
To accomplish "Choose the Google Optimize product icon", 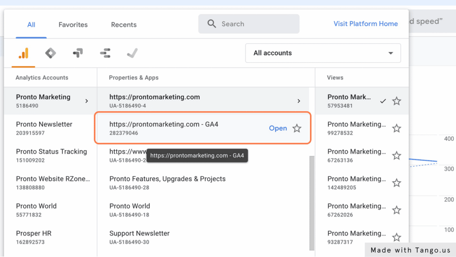I will tap(77, 53).
